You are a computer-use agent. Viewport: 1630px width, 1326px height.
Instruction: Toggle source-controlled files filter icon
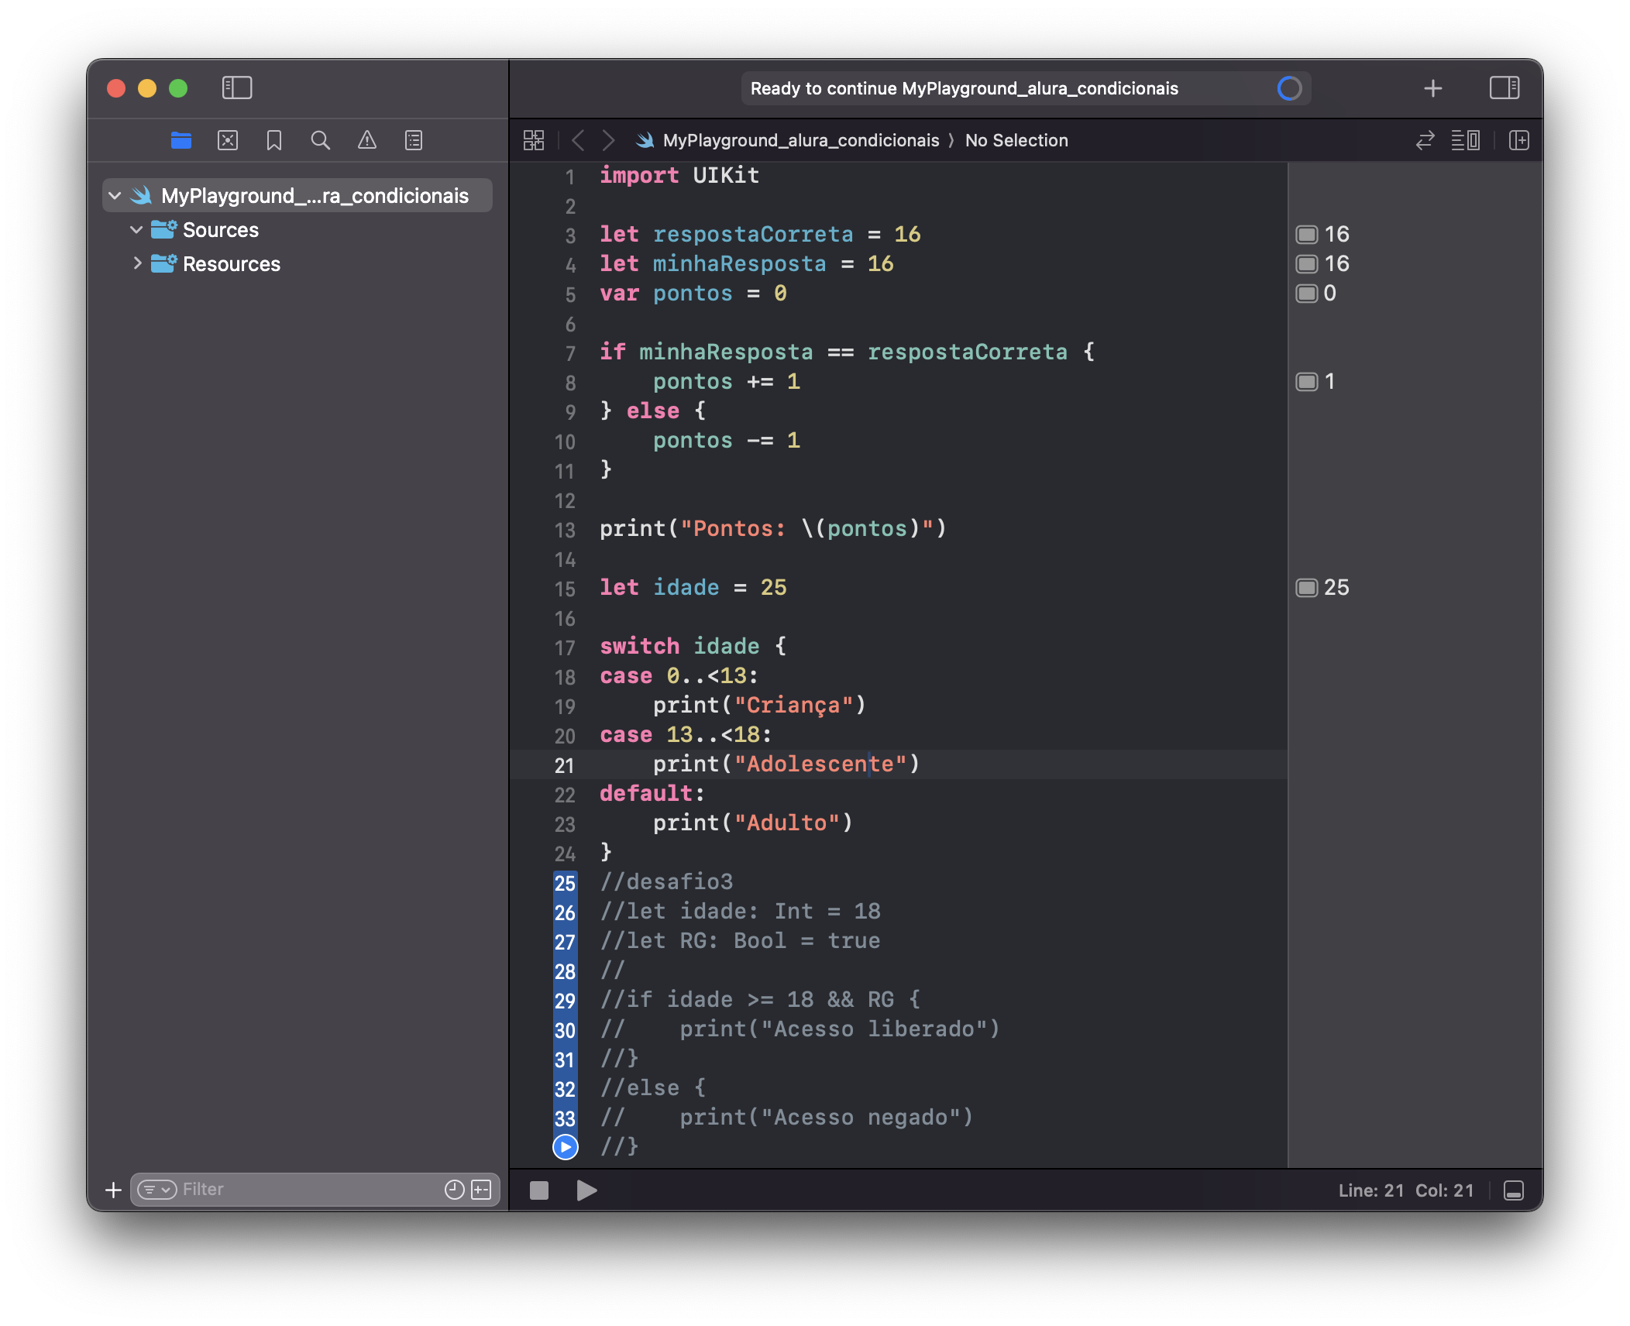[x=482, y=1190]
